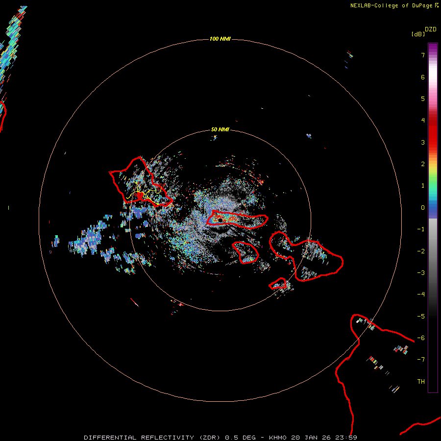The image size is (441, 441).
Task: Click the KHMO station identifier in caption
Action: pos(278,438)
